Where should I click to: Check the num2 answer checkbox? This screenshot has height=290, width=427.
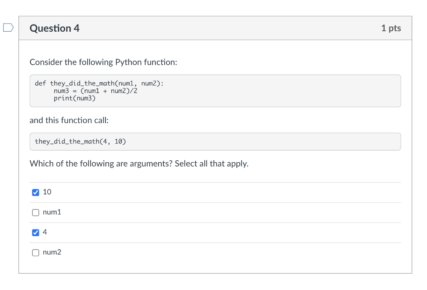pos(36,252)
